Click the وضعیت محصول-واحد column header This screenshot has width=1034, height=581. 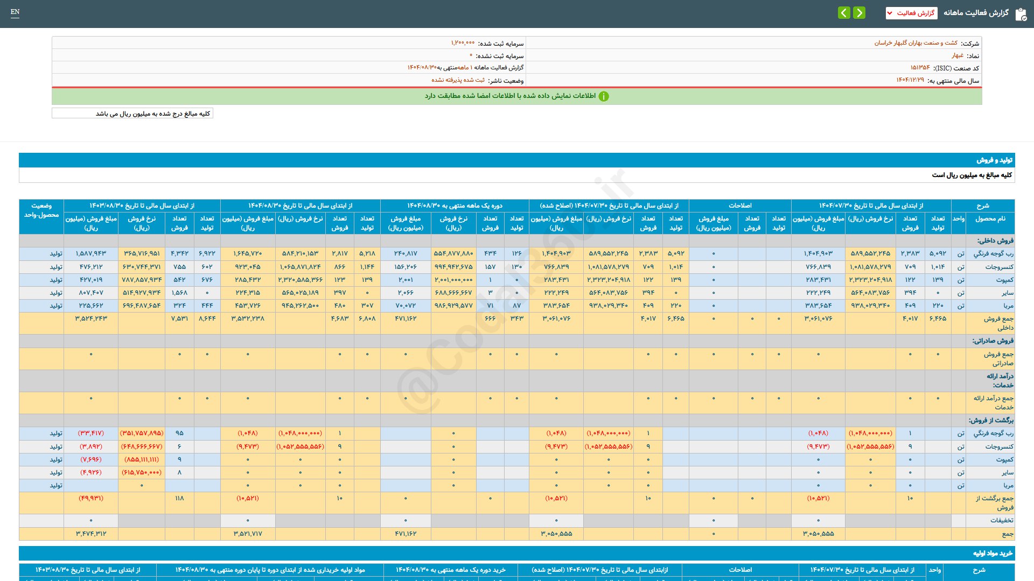coord(41,210)
